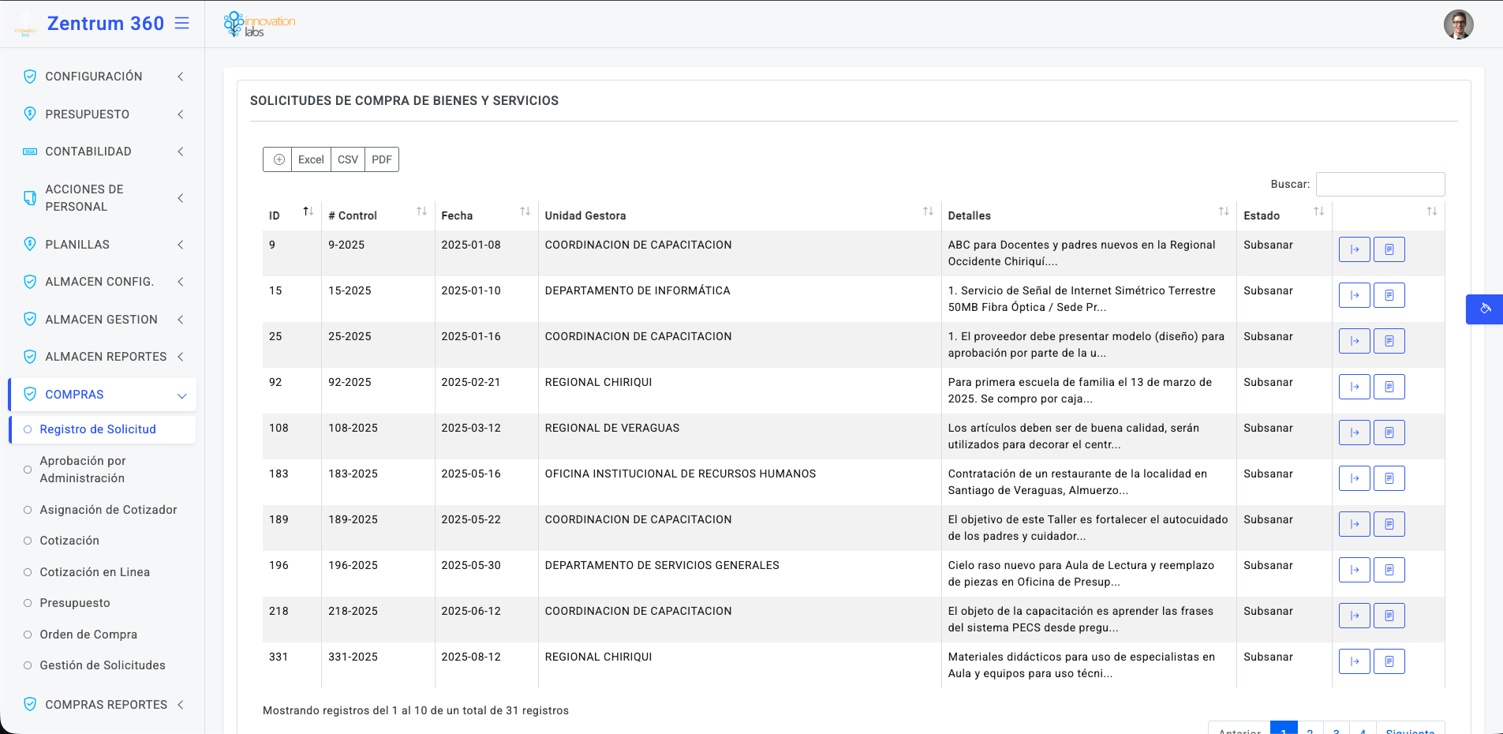Click forward arrow icon for request 108-2025
The image size is (1503, 734).
[1355, 433]
